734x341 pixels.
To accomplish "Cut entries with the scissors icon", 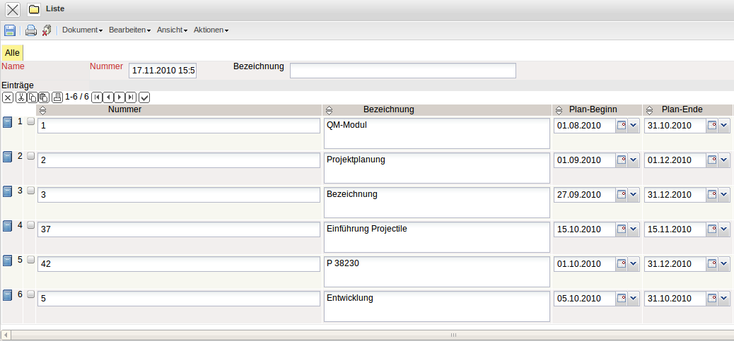I will click(21, 97).
